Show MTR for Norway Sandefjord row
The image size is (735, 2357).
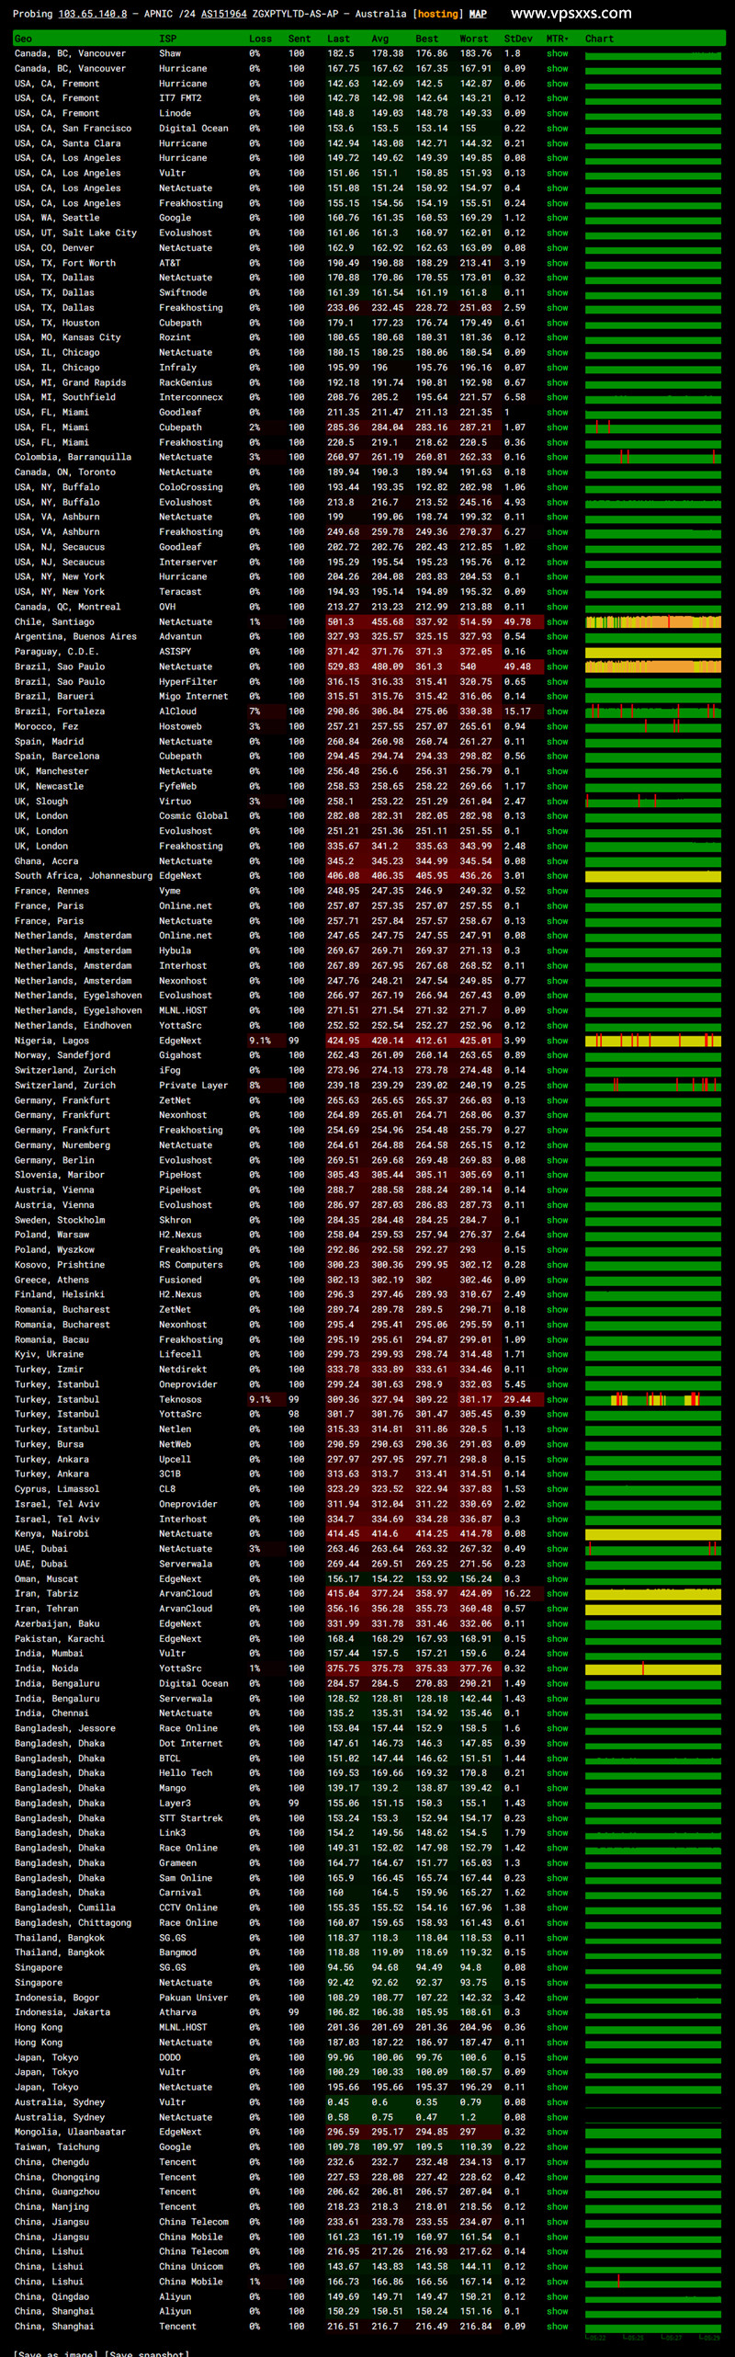[x=557, y=1055]
